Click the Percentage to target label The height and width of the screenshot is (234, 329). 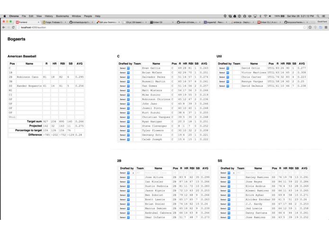tap(28, 130)
